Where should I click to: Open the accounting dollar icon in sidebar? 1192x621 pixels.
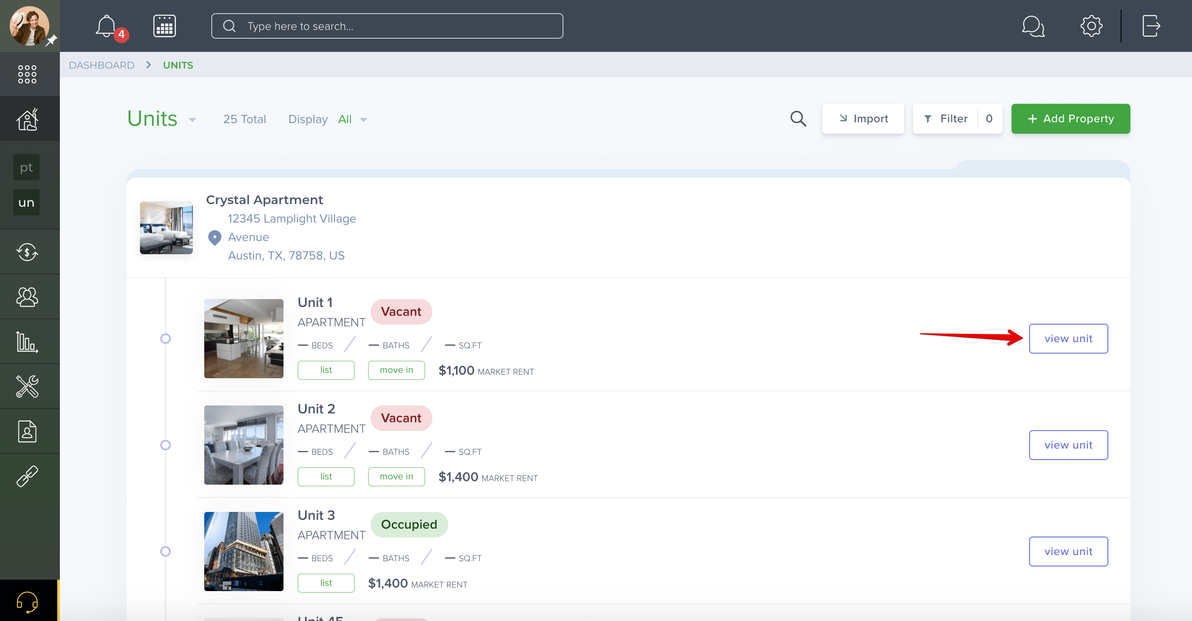coord(27,252)
